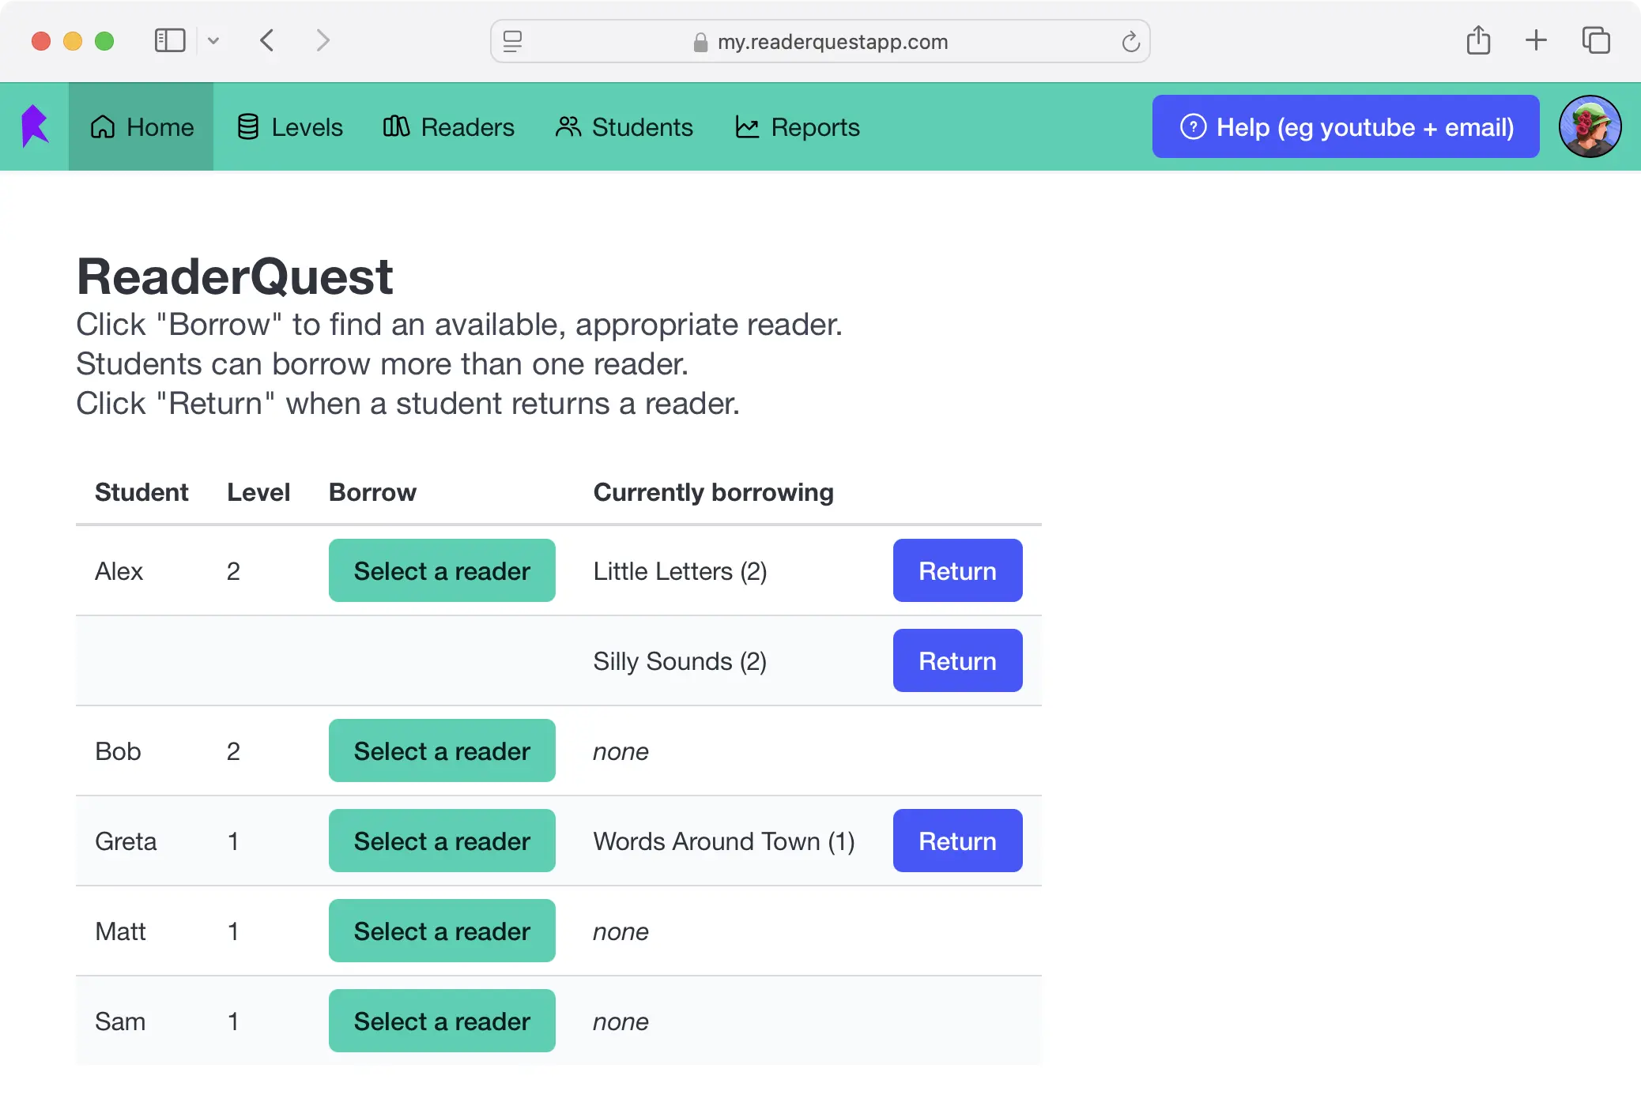Screen dimensions: 1641x1106
Task: Click the user profile avatar
Action: pyautogui.click(x=1590, y=126)
